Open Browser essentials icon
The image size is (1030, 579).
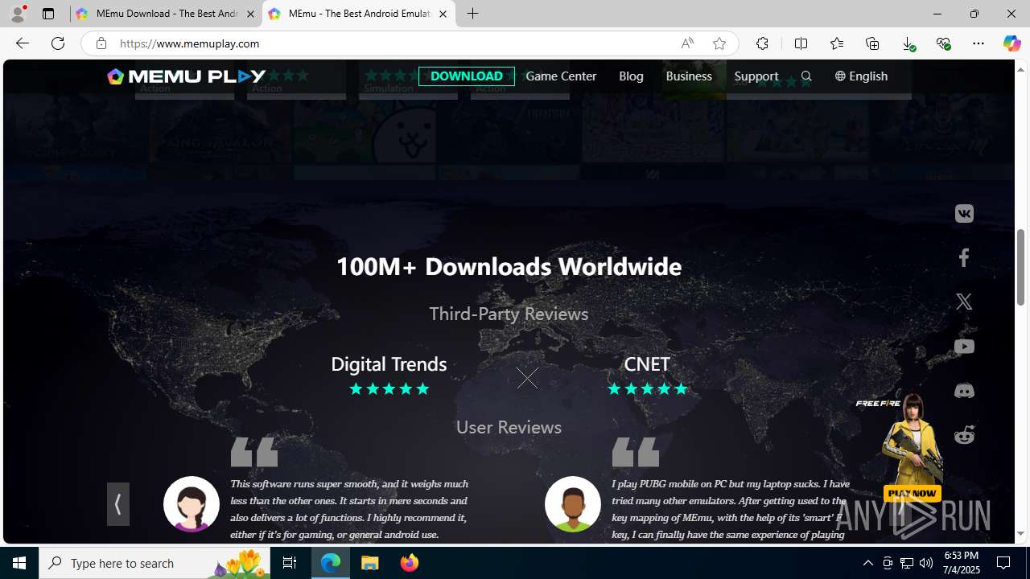pos(943,43)
